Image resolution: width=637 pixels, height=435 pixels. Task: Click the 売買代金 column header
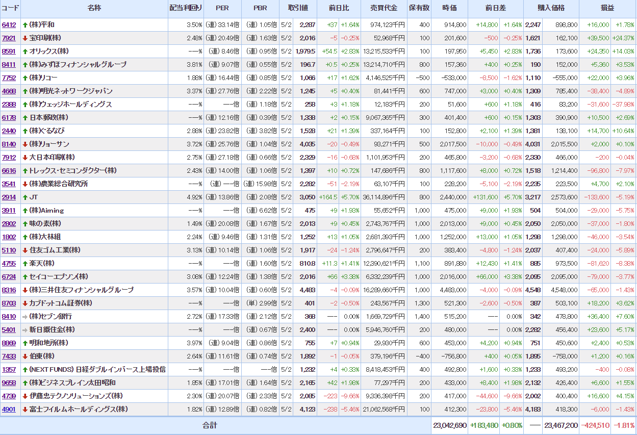[x=384, y=8]
